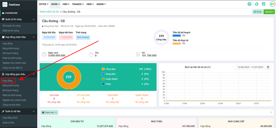Click the Dashboard icon in sidebar
Viewport: 276px width, 128px height.
[x=3, y=13]
